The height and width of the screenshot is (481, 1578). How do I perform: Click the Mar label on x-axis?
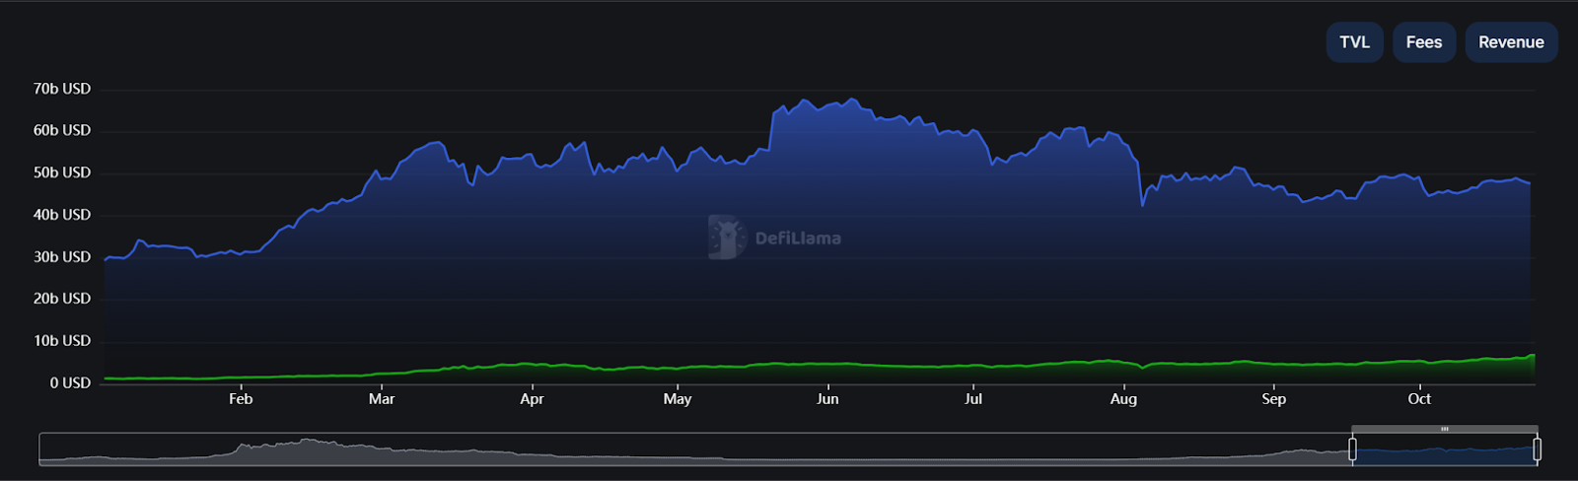click(x=382, y=399)
